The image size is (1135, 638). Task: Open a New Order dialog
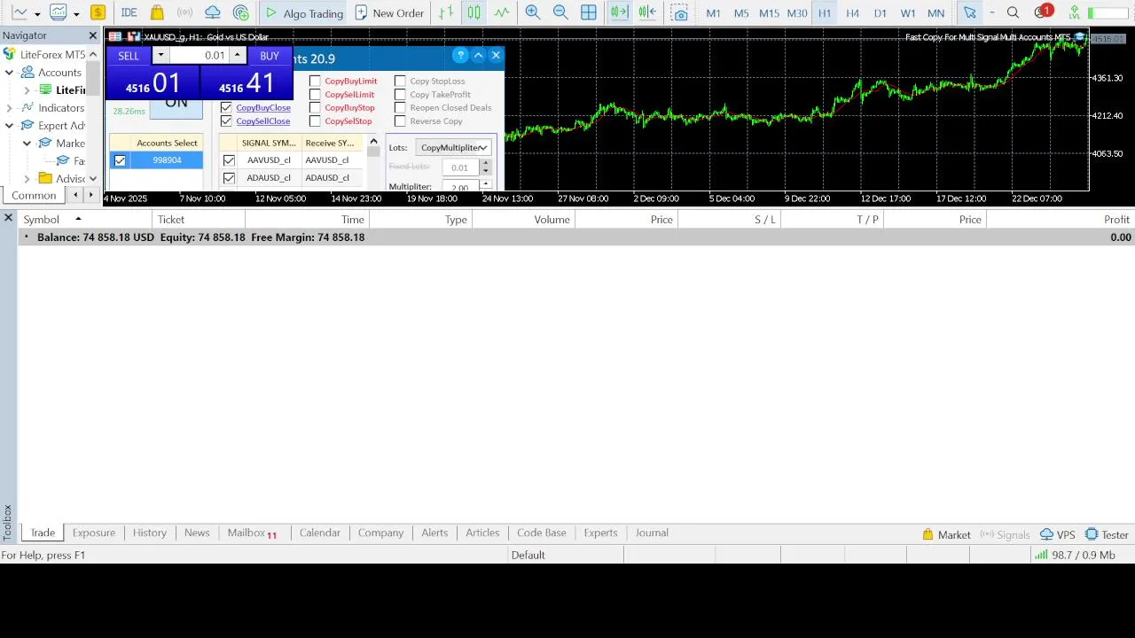point(389,13)
